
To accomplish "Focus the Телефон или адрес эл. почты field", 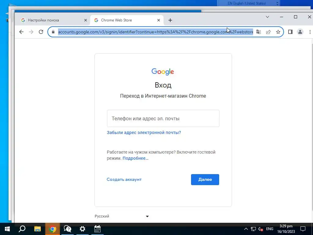I will 163,118.
